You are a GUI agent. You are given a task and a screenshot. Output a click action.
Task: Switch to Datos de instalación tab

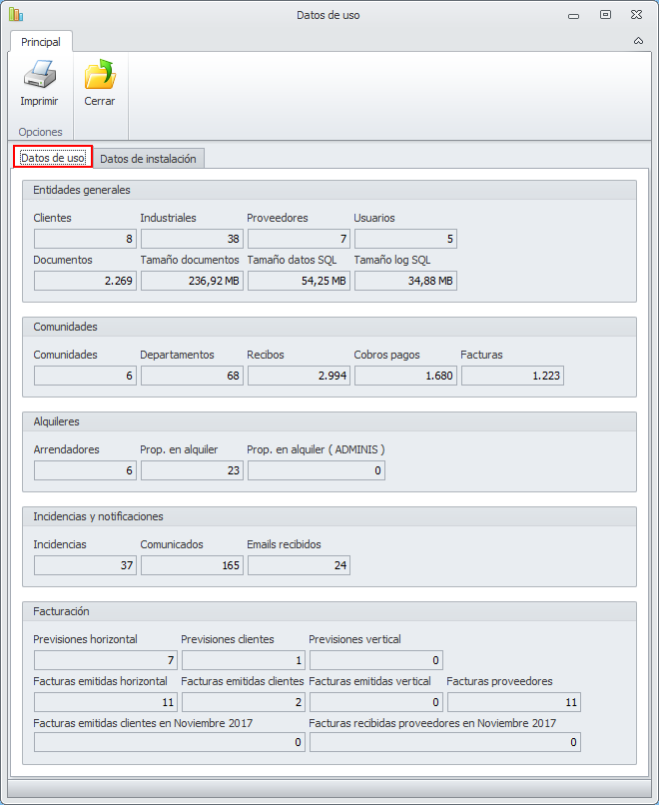[148, 159]
